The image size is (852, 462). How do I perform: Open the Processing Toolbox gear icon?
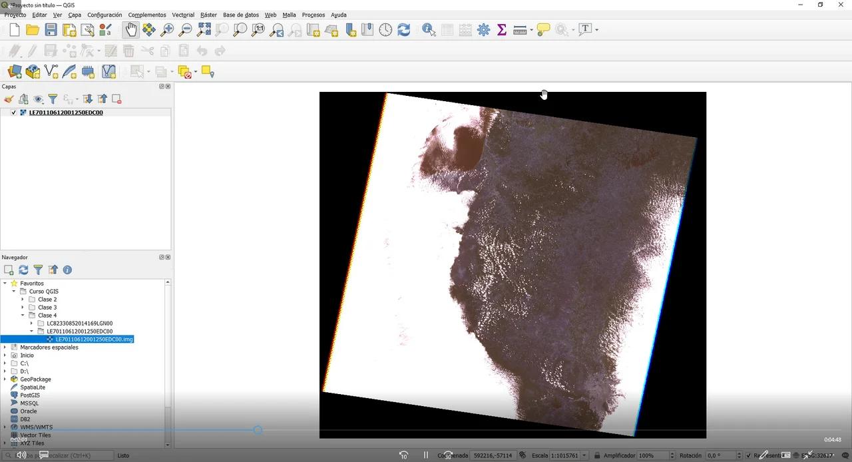483,30
